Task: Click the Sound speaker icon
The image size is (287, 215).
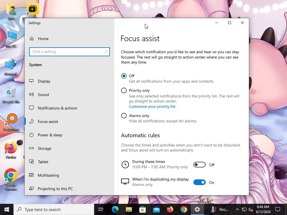Action: (31, 95)
